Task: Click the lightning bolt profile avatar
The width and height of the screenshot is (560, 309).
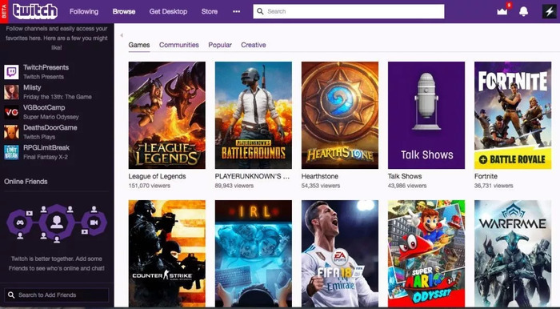Action: (x=550, y=11)
